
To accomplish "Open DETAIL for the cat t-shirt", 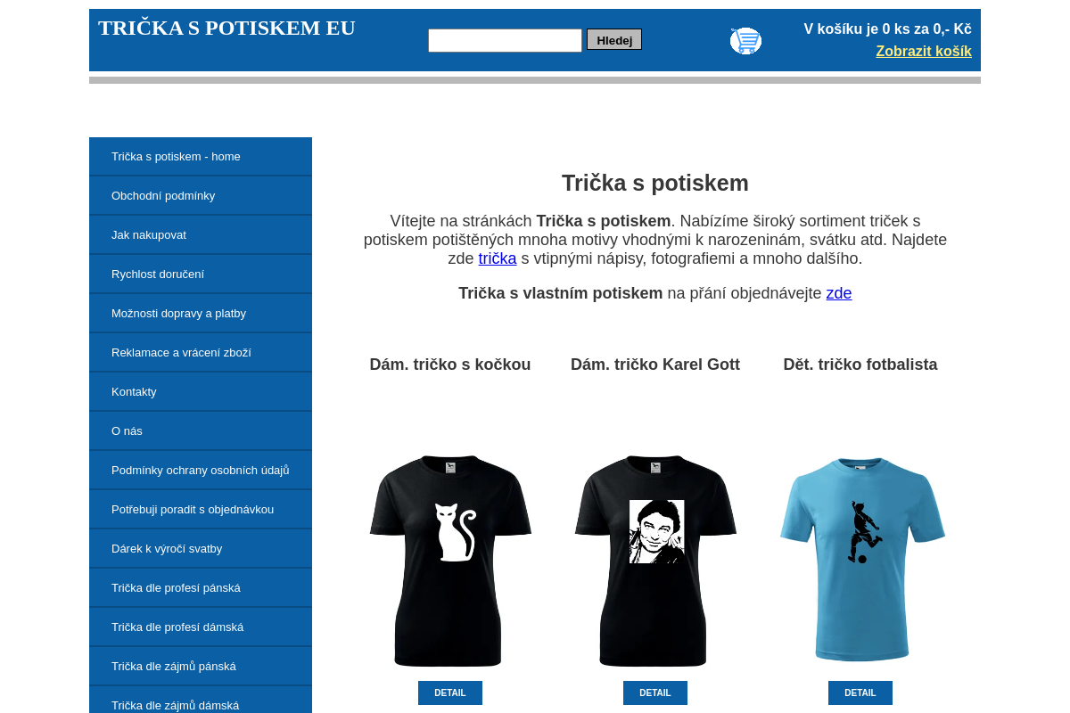I will click(450, 693).
